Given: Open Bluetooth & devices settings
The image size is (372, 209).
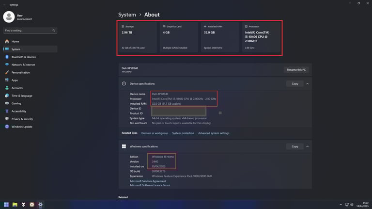Looking at the screenshot, I should point(30,57).
